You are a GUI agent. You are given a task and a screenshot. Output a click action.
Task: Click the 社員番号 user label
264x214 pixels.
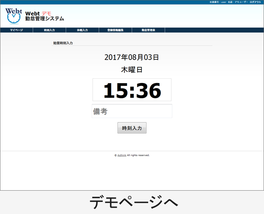[x=217, y=2]
